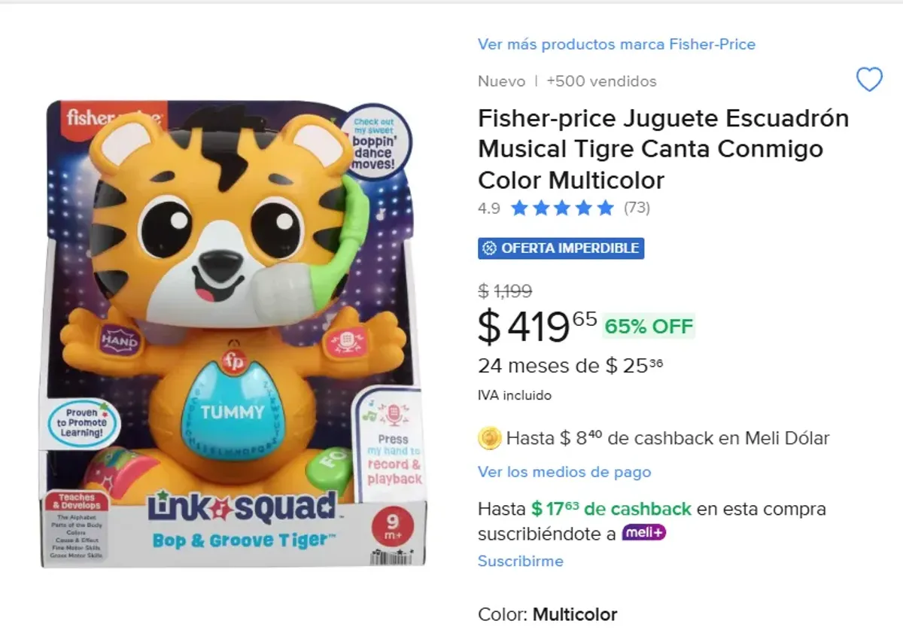Click the Meli Dólar coin icon

coord(489,437)
